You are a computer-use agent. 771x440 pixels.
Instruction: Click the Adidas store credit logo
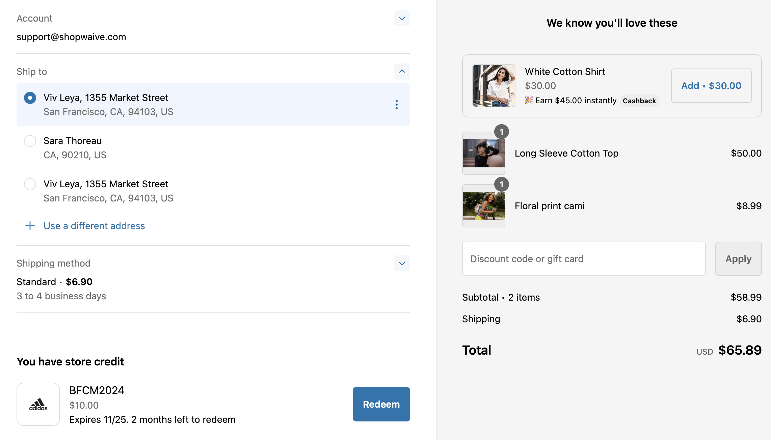point(38,404)
